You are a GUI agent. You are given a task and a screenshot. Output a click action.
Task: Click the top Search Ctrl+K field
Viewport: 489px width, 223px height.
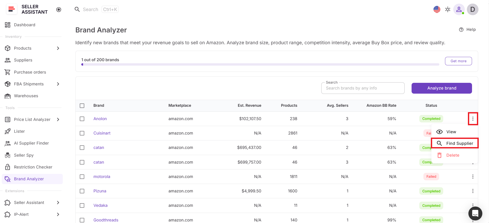(x=96, y=10)
